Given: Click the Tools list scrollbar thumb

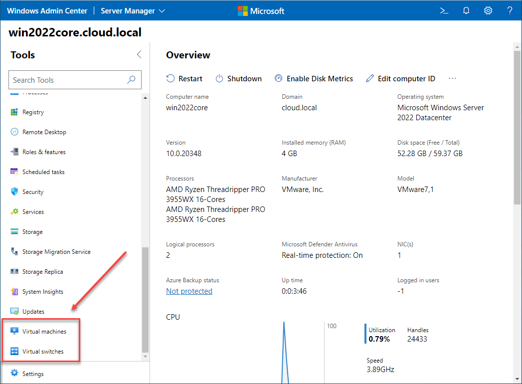Looking at the screenshot, I should pyautogui.click(x=145, y=299).
